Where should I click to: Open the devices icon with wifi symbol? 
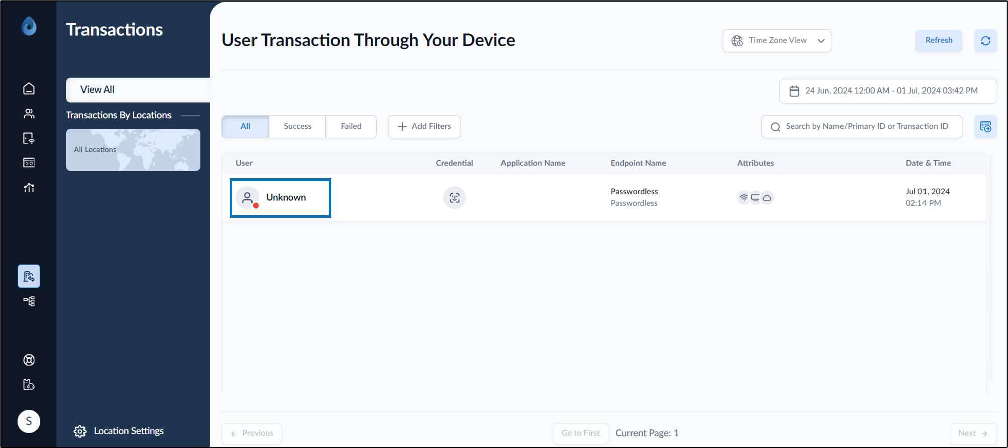(29, 138)
